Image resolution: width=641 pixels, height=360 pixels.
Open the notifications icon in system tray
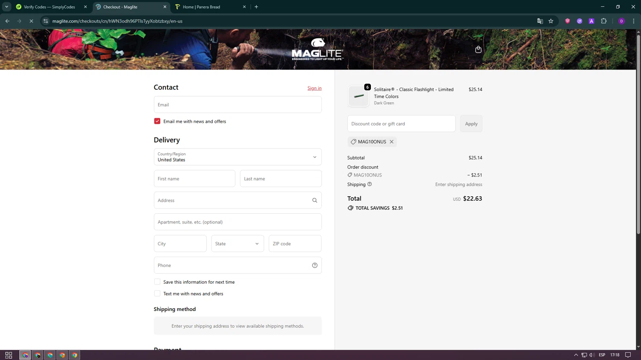[628, 355]
